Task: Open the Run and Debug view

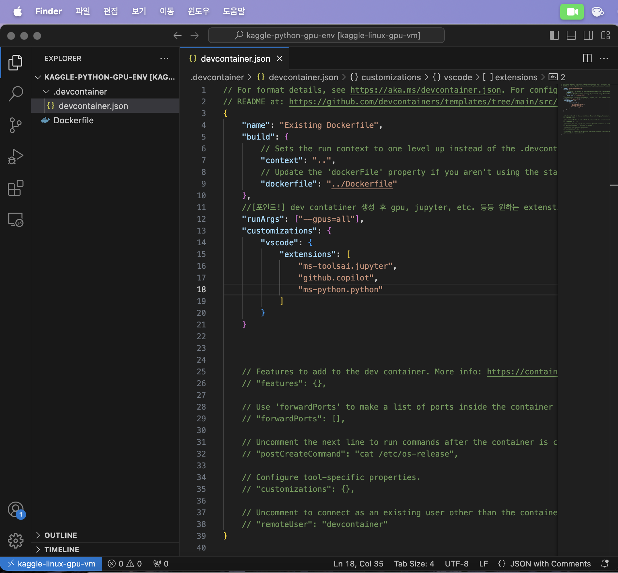Action: coord(15,156)
